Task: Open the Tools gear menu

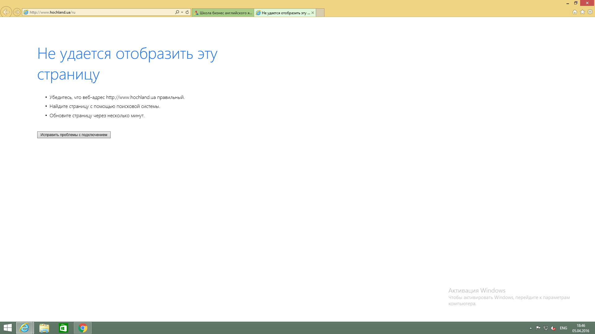Action: click(x=590, y=12)
